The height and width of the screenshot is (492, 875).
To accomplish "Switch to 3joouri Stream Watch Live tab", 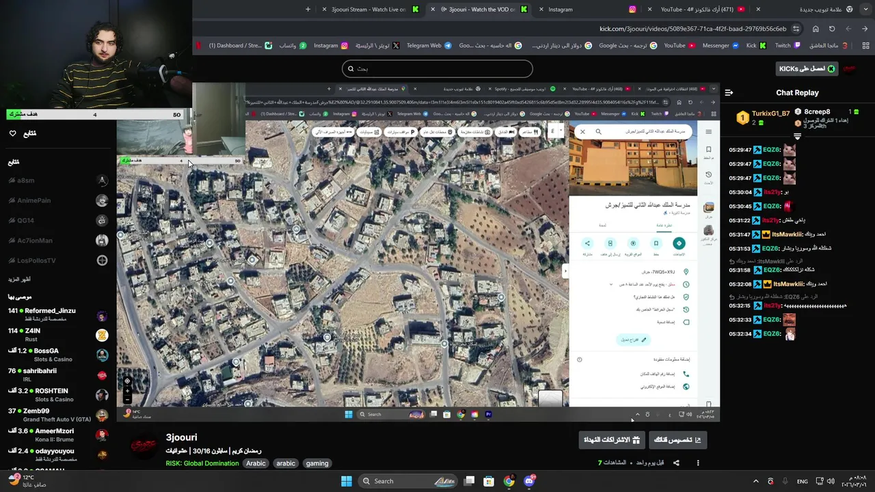I will (x=369, y=10).
